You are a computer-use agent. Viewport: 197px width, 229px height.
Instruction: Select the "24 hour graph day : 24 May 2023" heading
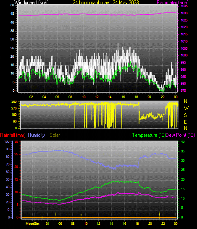pyautogui.click(x=106, y=3)
